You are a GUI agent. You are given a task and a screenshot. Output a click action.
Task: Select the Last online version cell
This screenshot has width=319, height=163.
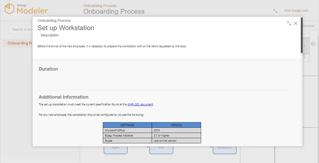[x=176, y=141]
